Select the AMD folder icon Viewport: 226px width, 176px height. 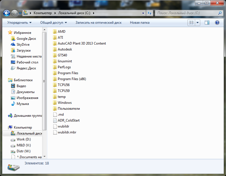(55, 32)
